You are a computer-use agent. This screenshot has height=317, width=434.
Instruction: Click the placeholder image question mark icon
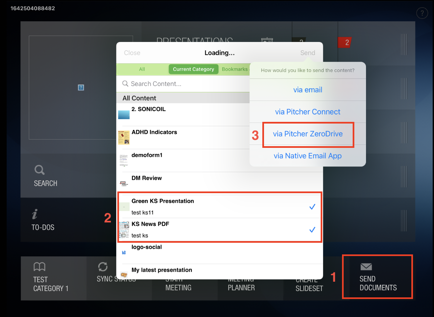(x=81, y=88)
